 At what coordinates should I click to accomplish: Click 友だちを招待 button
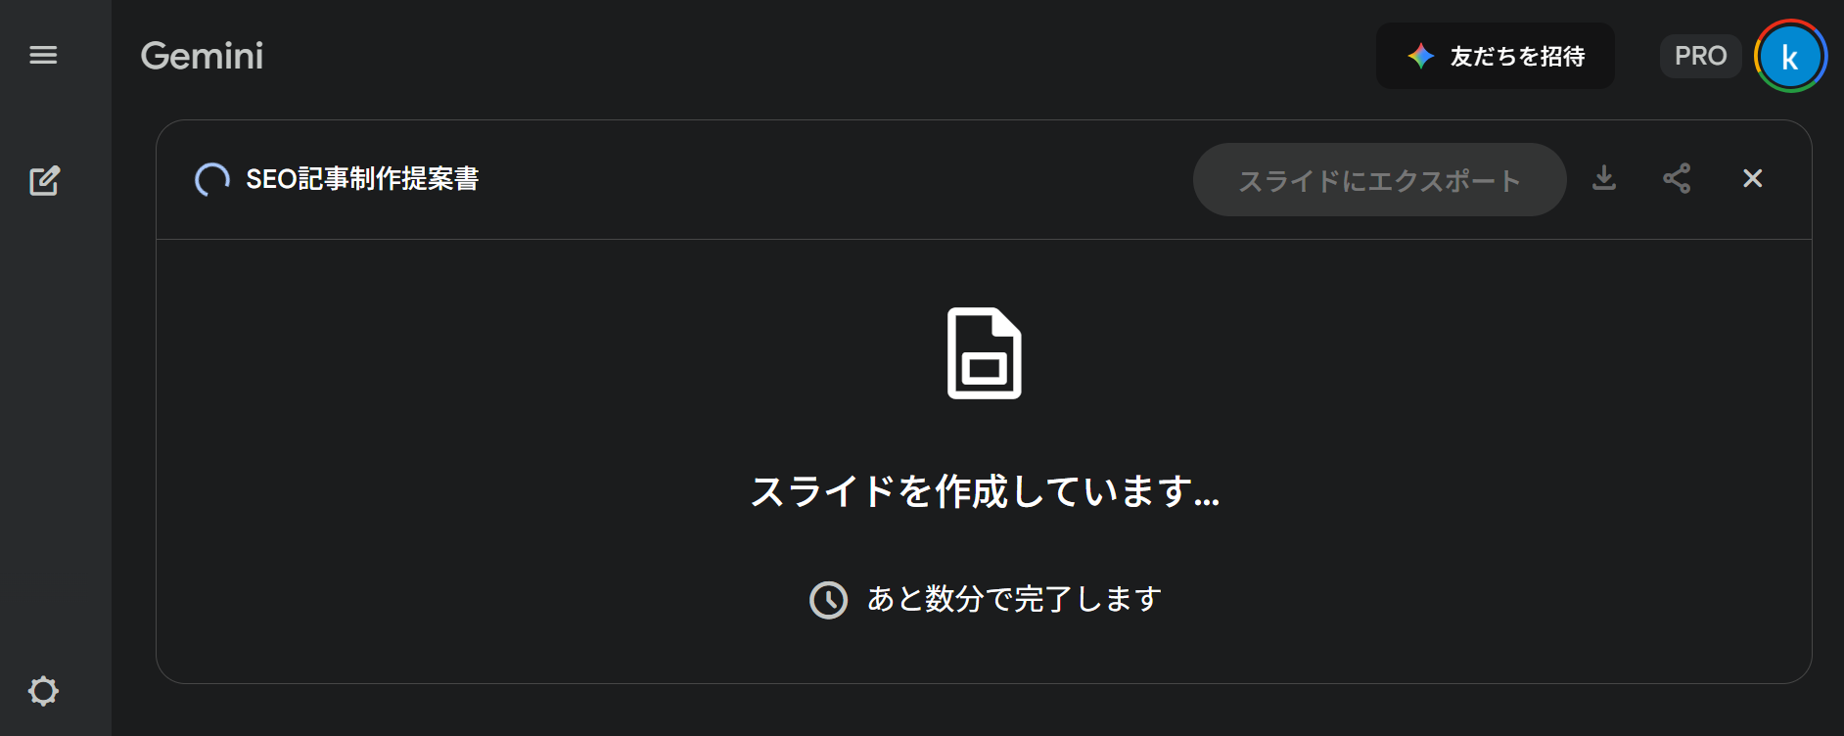click(1495, 56)
